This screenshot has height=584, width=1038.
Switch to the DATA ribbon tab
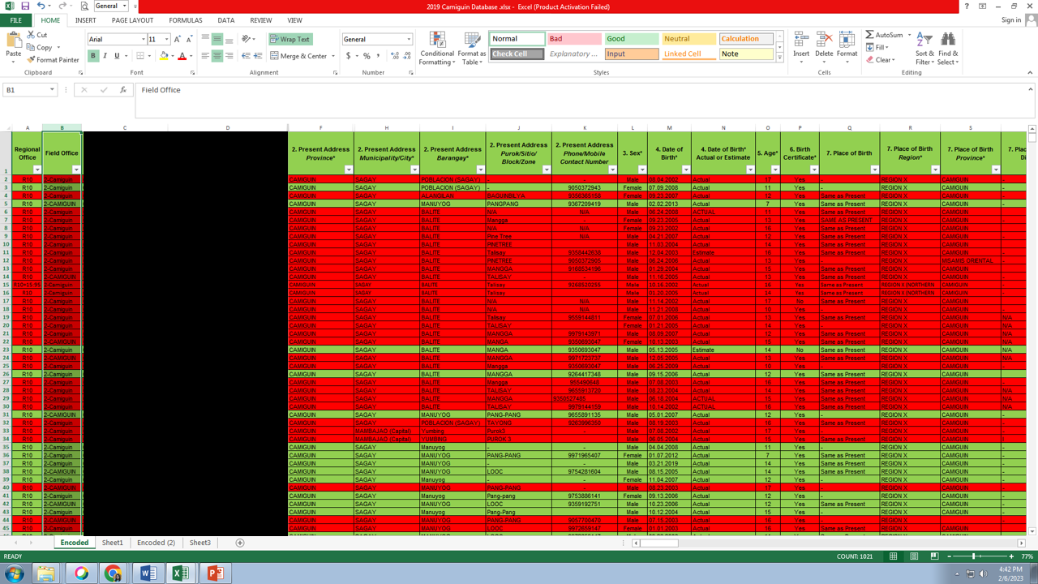tap(226, 20)
